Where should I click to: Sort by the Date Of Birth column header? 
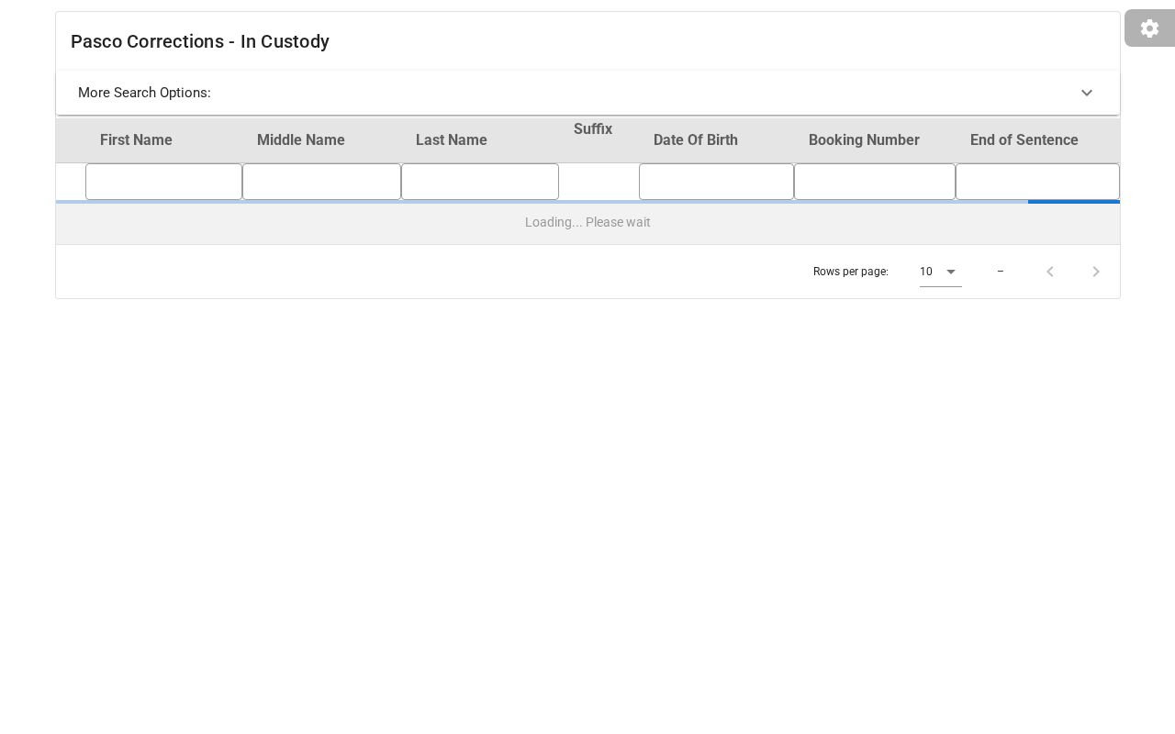click(696, 139)
